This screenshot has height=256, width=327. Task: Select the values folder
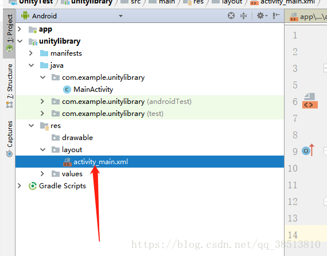click(x=72, y=173)
